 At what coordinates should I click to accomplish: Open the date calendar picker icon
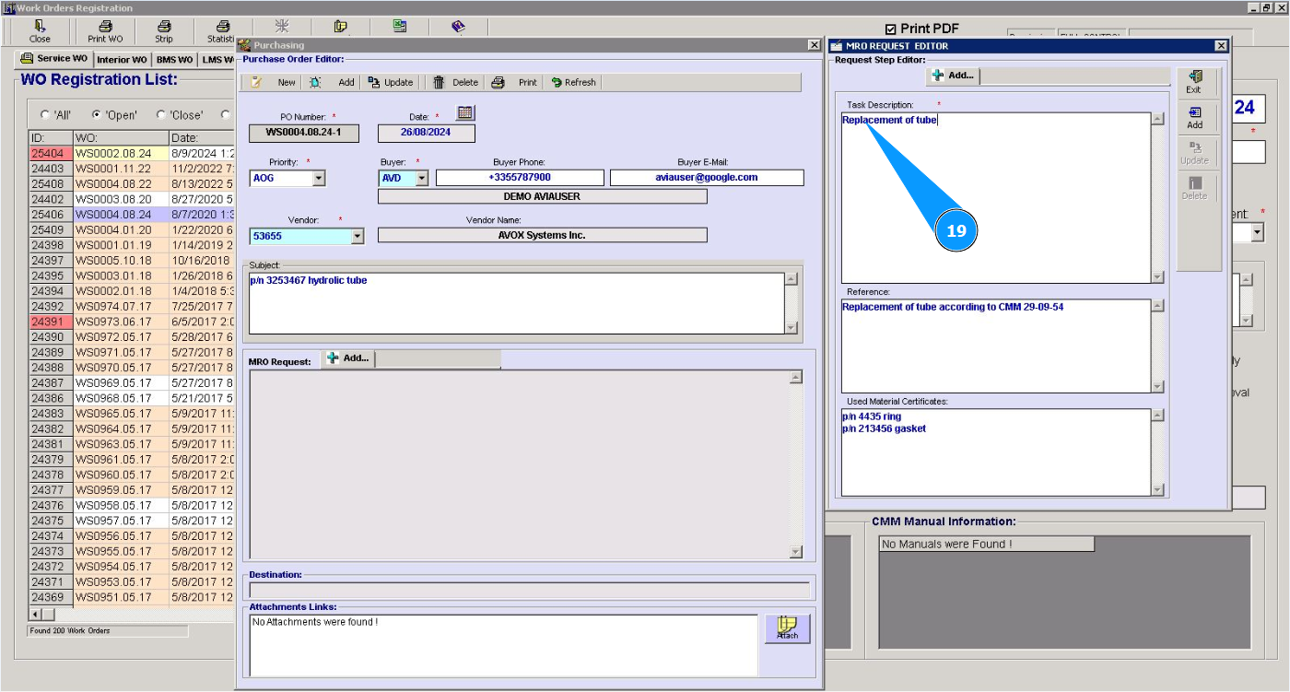point(465,112)
